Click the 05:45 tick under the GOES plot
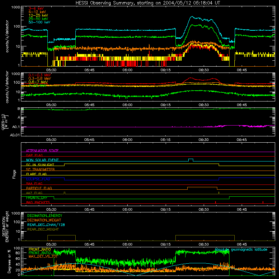 click(x=89, y=140)
